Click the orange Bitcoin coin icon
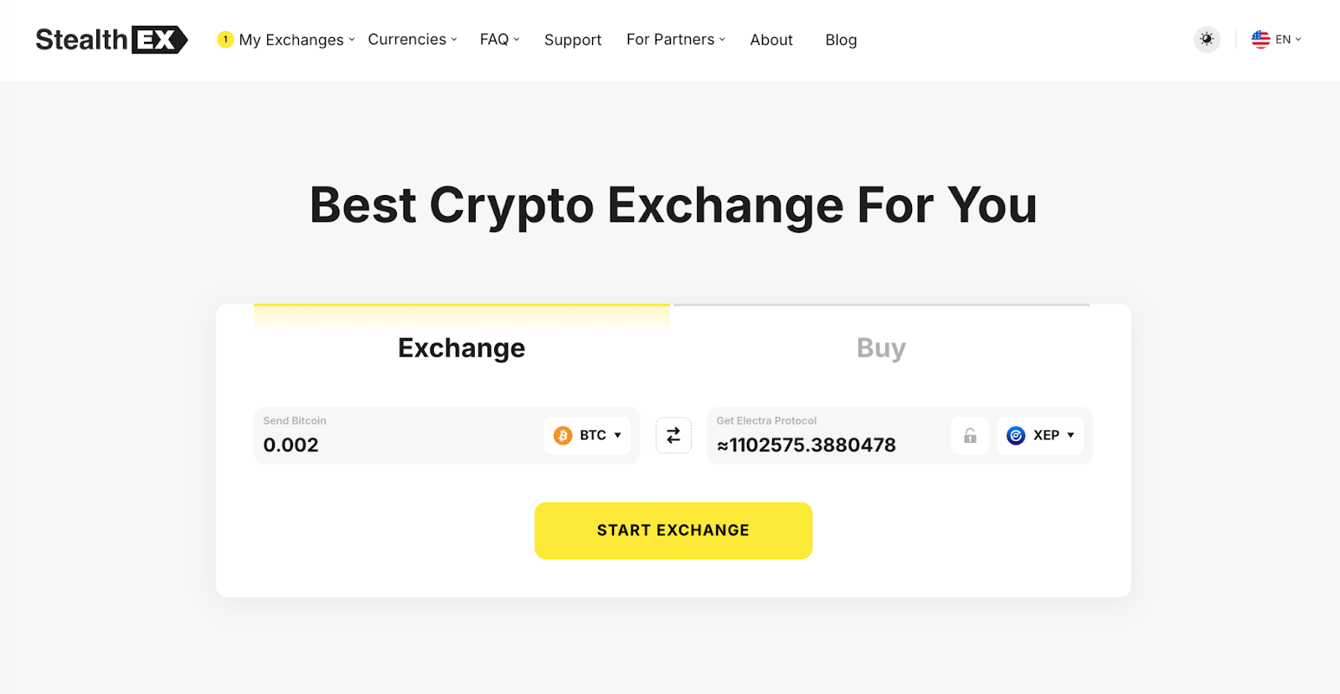 (x=563, y=435)
